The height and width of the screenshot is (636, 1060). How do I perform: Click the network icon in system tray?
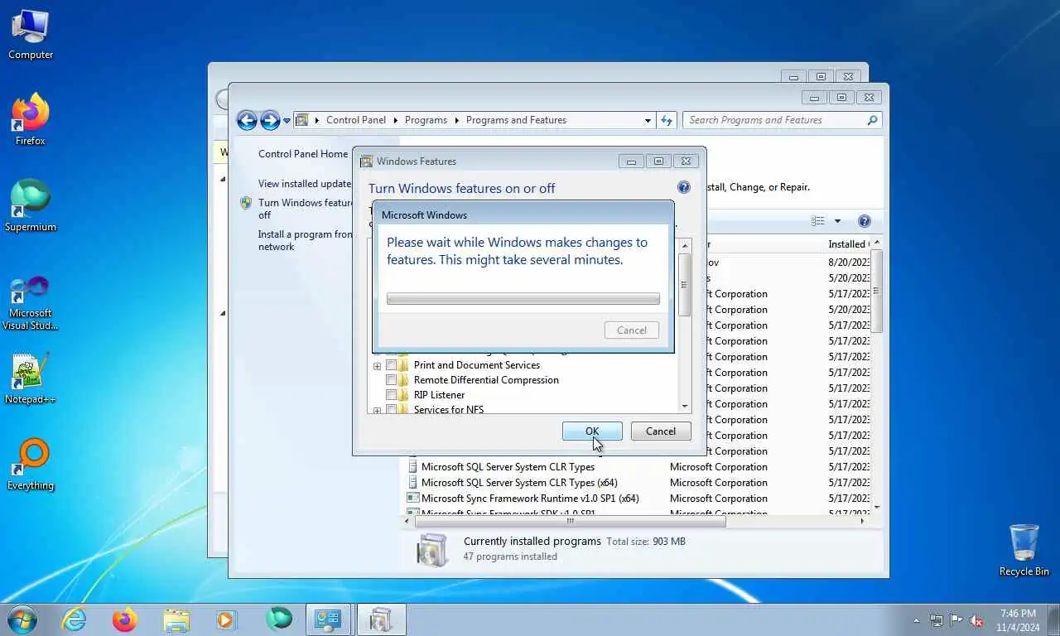[x=937, y=620]
